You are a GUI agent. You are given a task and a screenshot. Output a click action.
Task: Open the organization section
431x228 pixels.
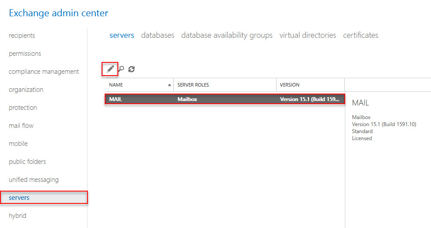[26, 90]
